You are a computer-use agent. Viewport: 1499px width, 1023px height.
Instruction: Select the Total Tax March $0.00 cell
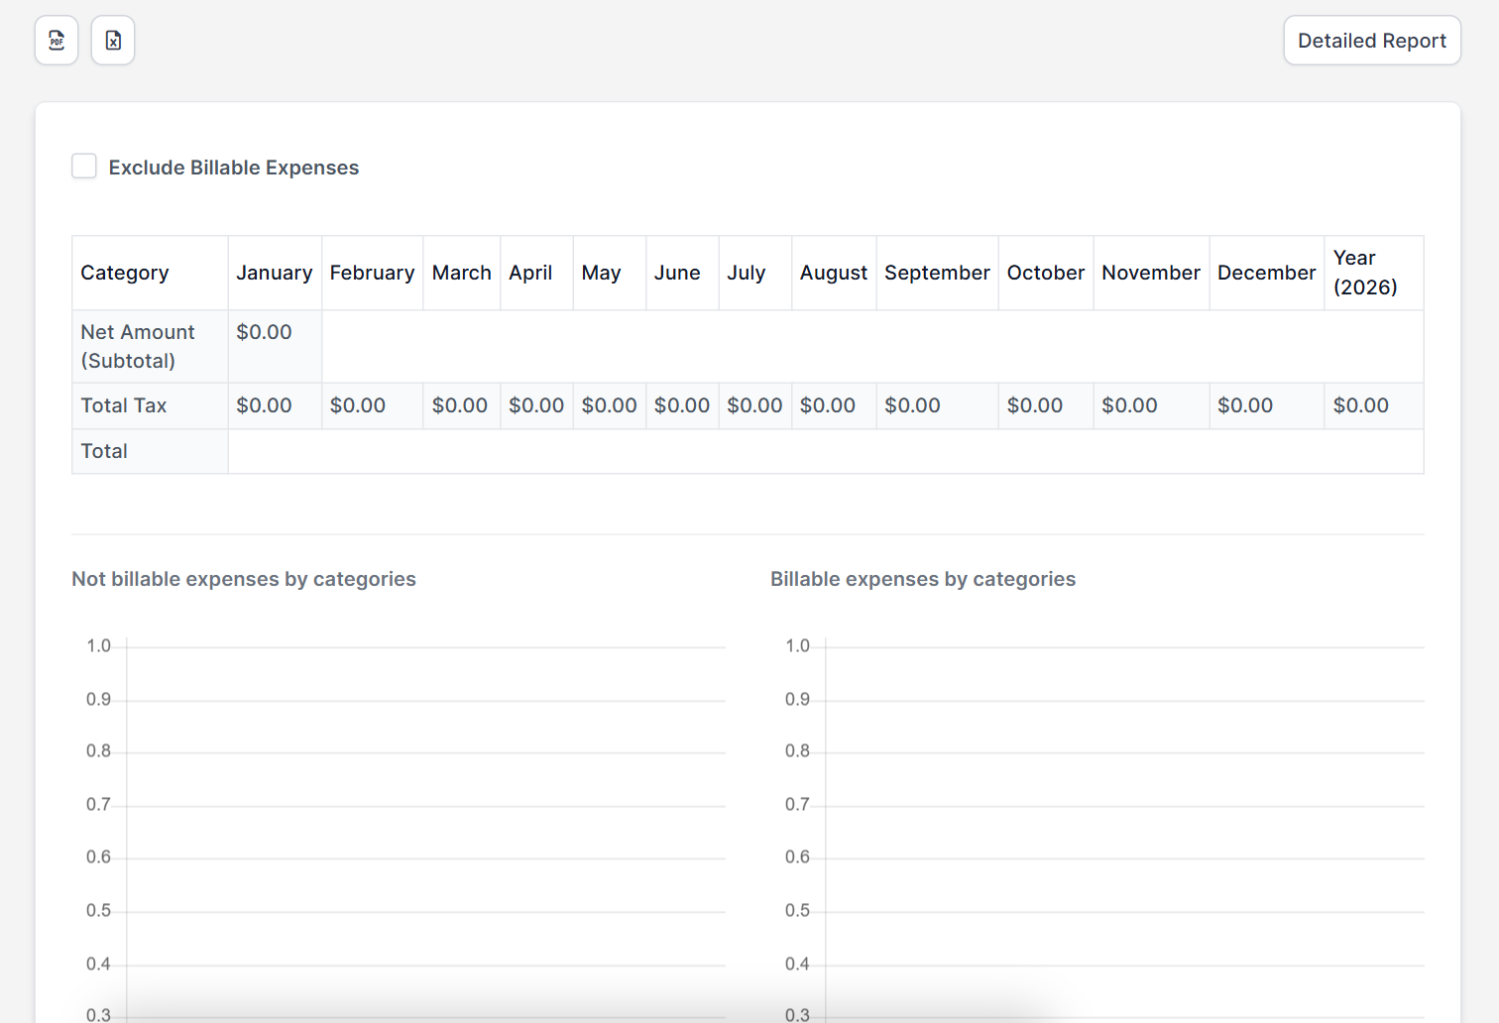[x=462, y=405]
